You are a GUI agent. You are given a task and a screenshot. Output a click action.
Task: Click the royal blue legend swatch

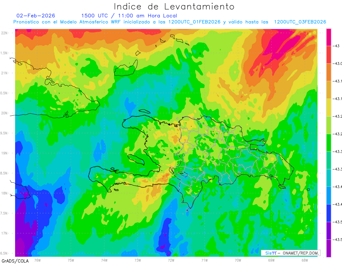click(x=329, y=213)
